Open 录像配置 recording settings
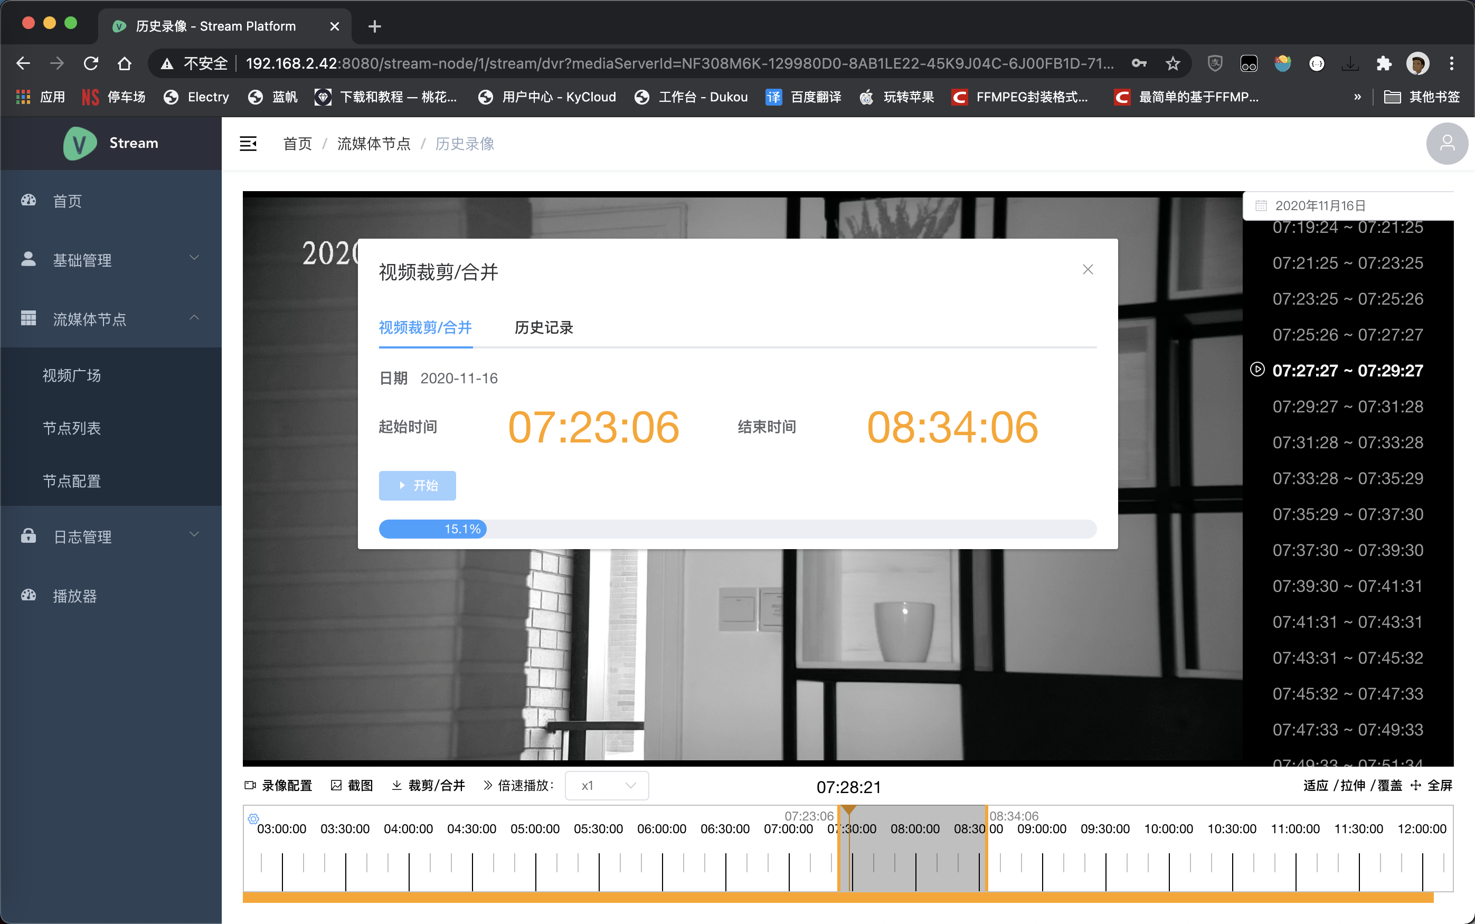This screenshot has width=1475, height=924. tap(279, 785)
